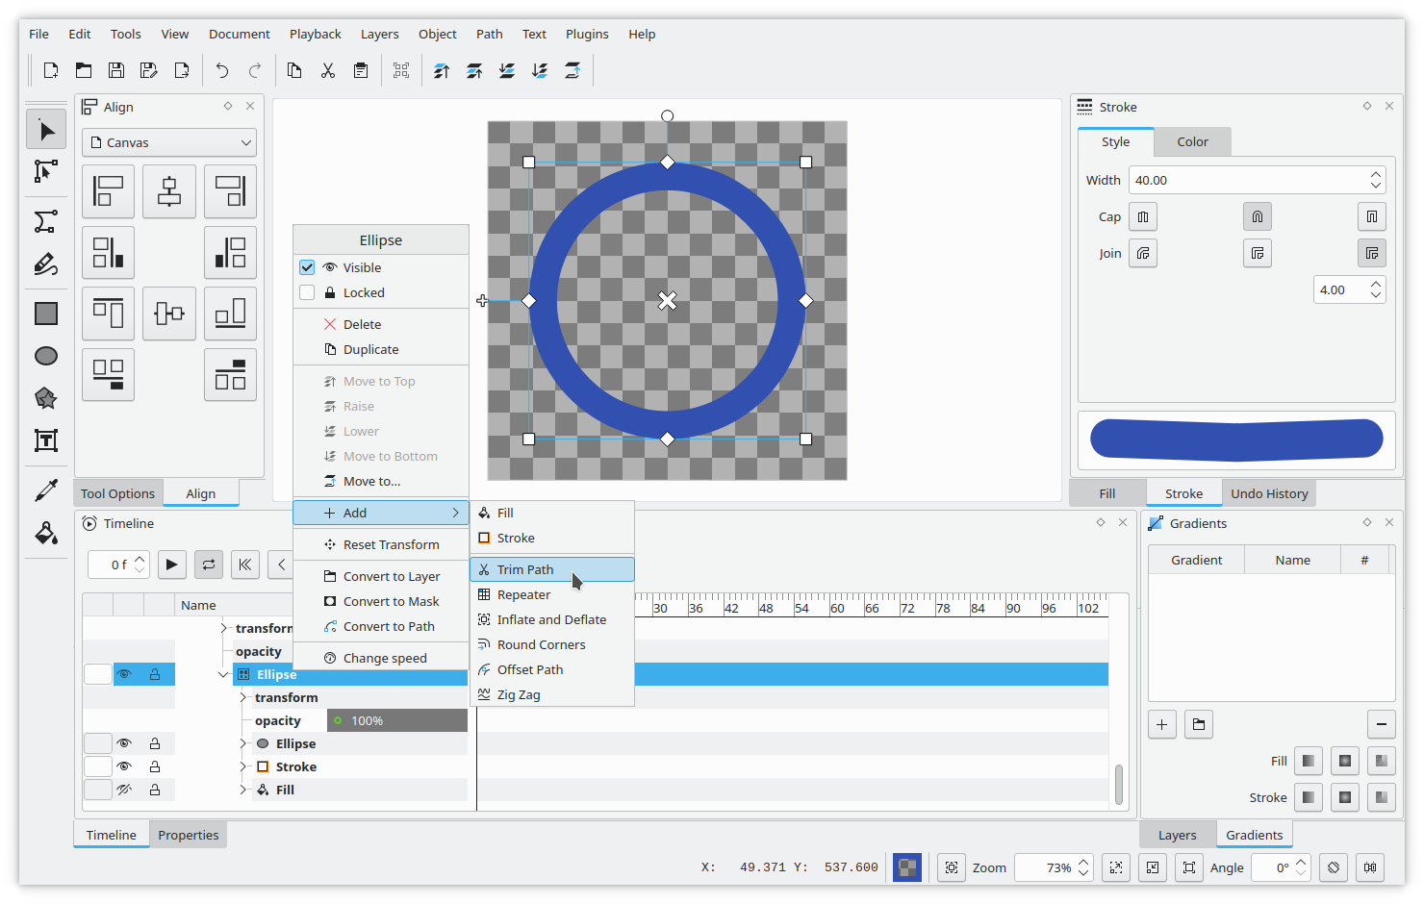Viewport: 1424px width, 904px height.
Task: Select the freehand pencil tool
Action: click(x=46, y=264)
